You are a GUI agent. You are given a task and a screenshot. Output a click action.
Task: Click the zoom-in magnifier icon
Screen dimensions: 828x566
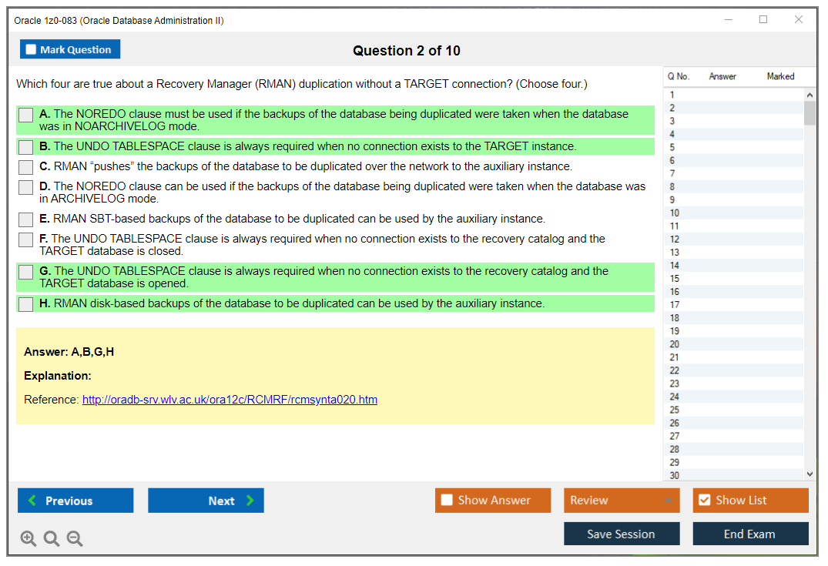click(28, 538)
